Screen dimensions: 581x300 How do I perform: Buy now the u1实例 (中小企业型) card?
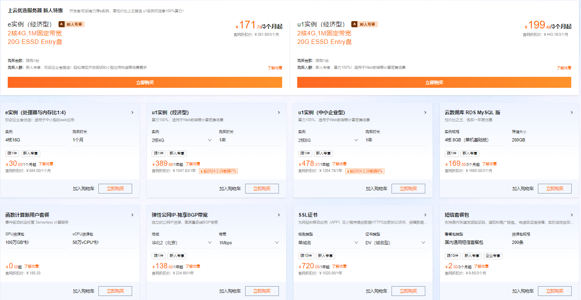pos(408,189)
